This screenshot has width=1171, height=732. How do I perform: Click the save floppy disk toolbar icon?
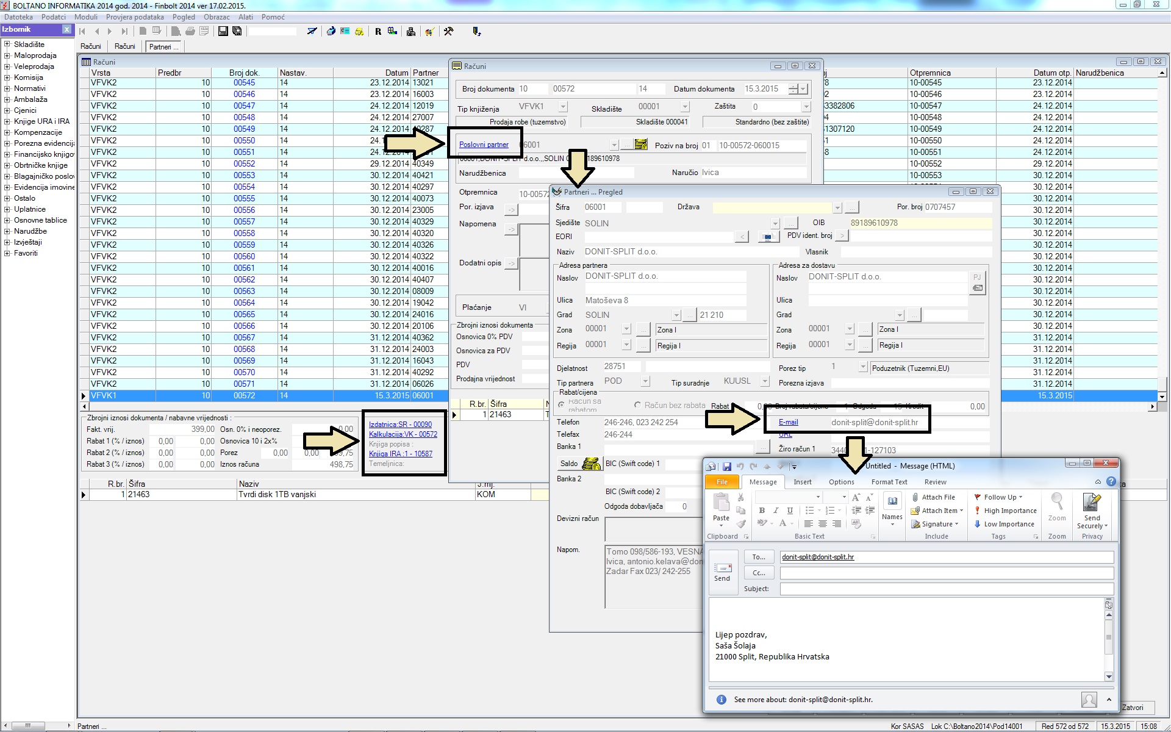coord(223,31)
